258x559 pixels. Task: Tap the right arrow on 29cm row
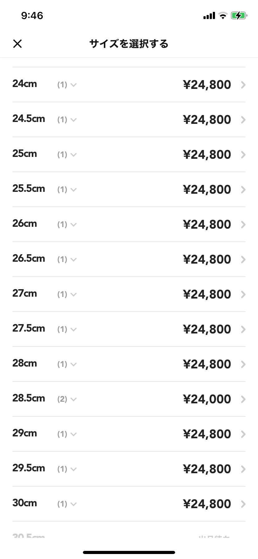click(x=243, y=434)
